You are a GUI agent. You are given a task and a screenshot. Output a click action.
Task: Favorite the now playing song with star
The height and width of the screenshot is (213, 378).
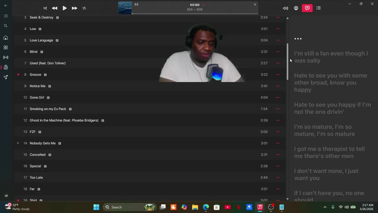(255, 4)
